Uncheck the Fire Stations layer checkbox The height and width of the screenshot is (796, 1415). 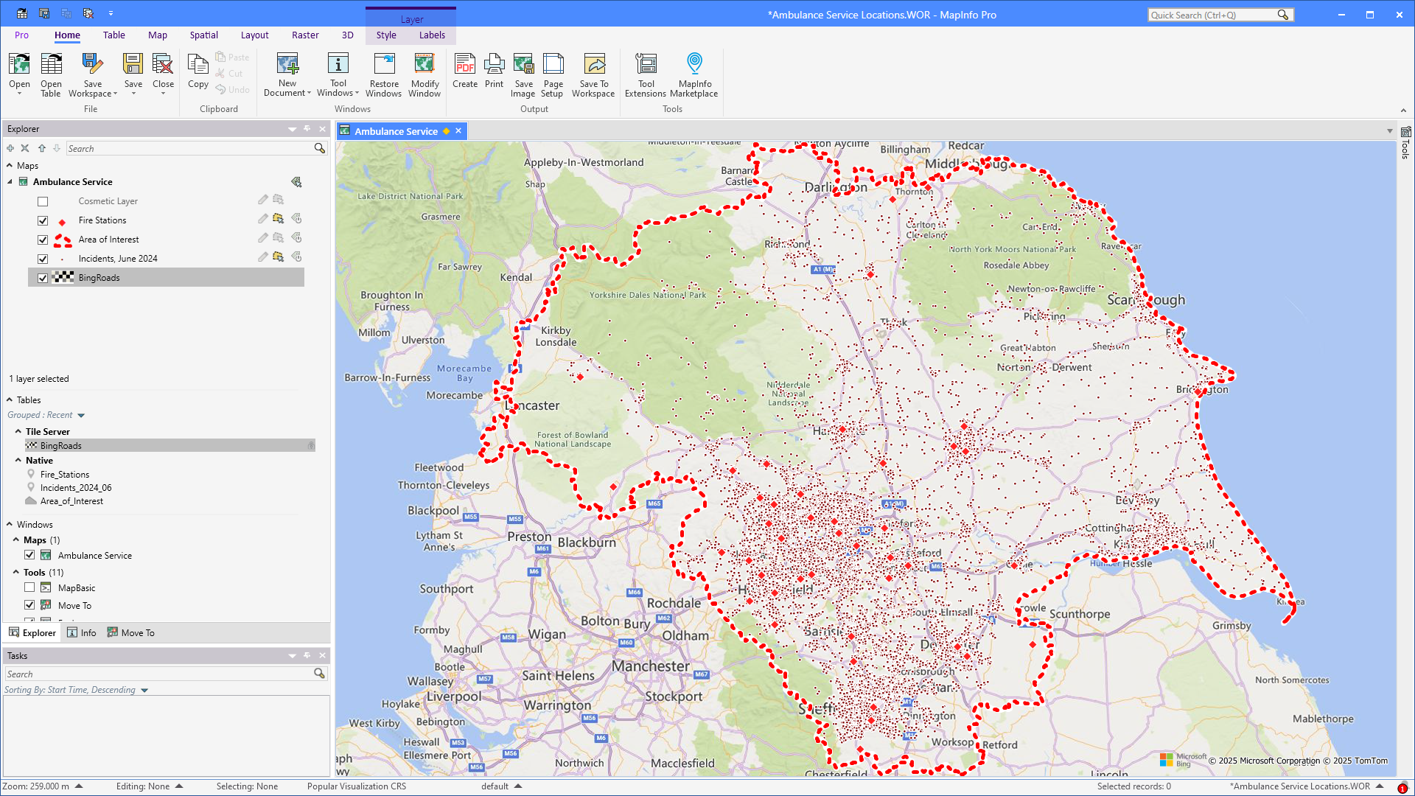tap(43, 220)
